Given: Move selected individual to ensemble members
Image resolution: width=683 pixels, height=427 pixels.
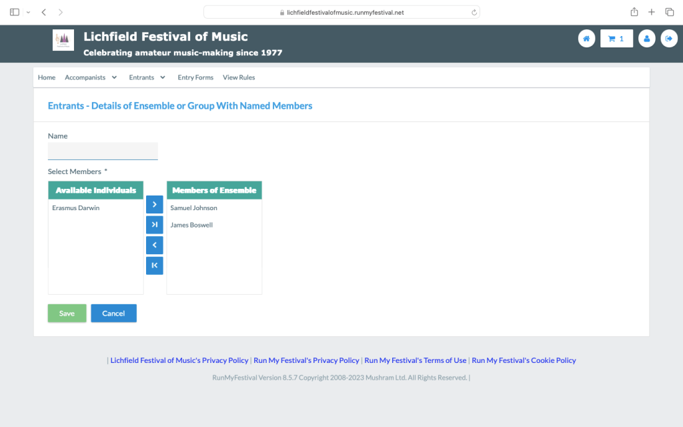Looking at the screenshot, I should [x=154, y=204].
